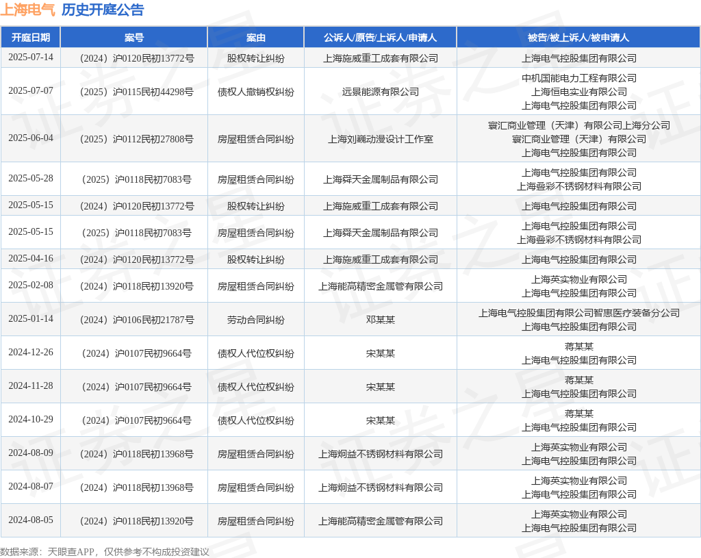The image size is (701, 558).
Task: Click the 开庭日期 column header
Action: tap(30, 38)
